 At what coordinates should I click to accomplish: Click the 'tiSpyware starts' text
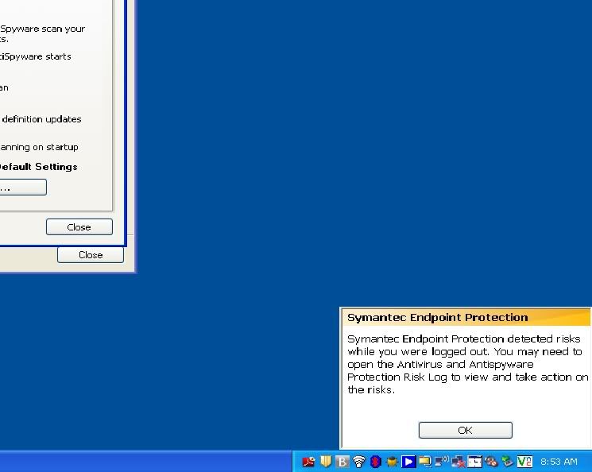click(x=36, y=56)
